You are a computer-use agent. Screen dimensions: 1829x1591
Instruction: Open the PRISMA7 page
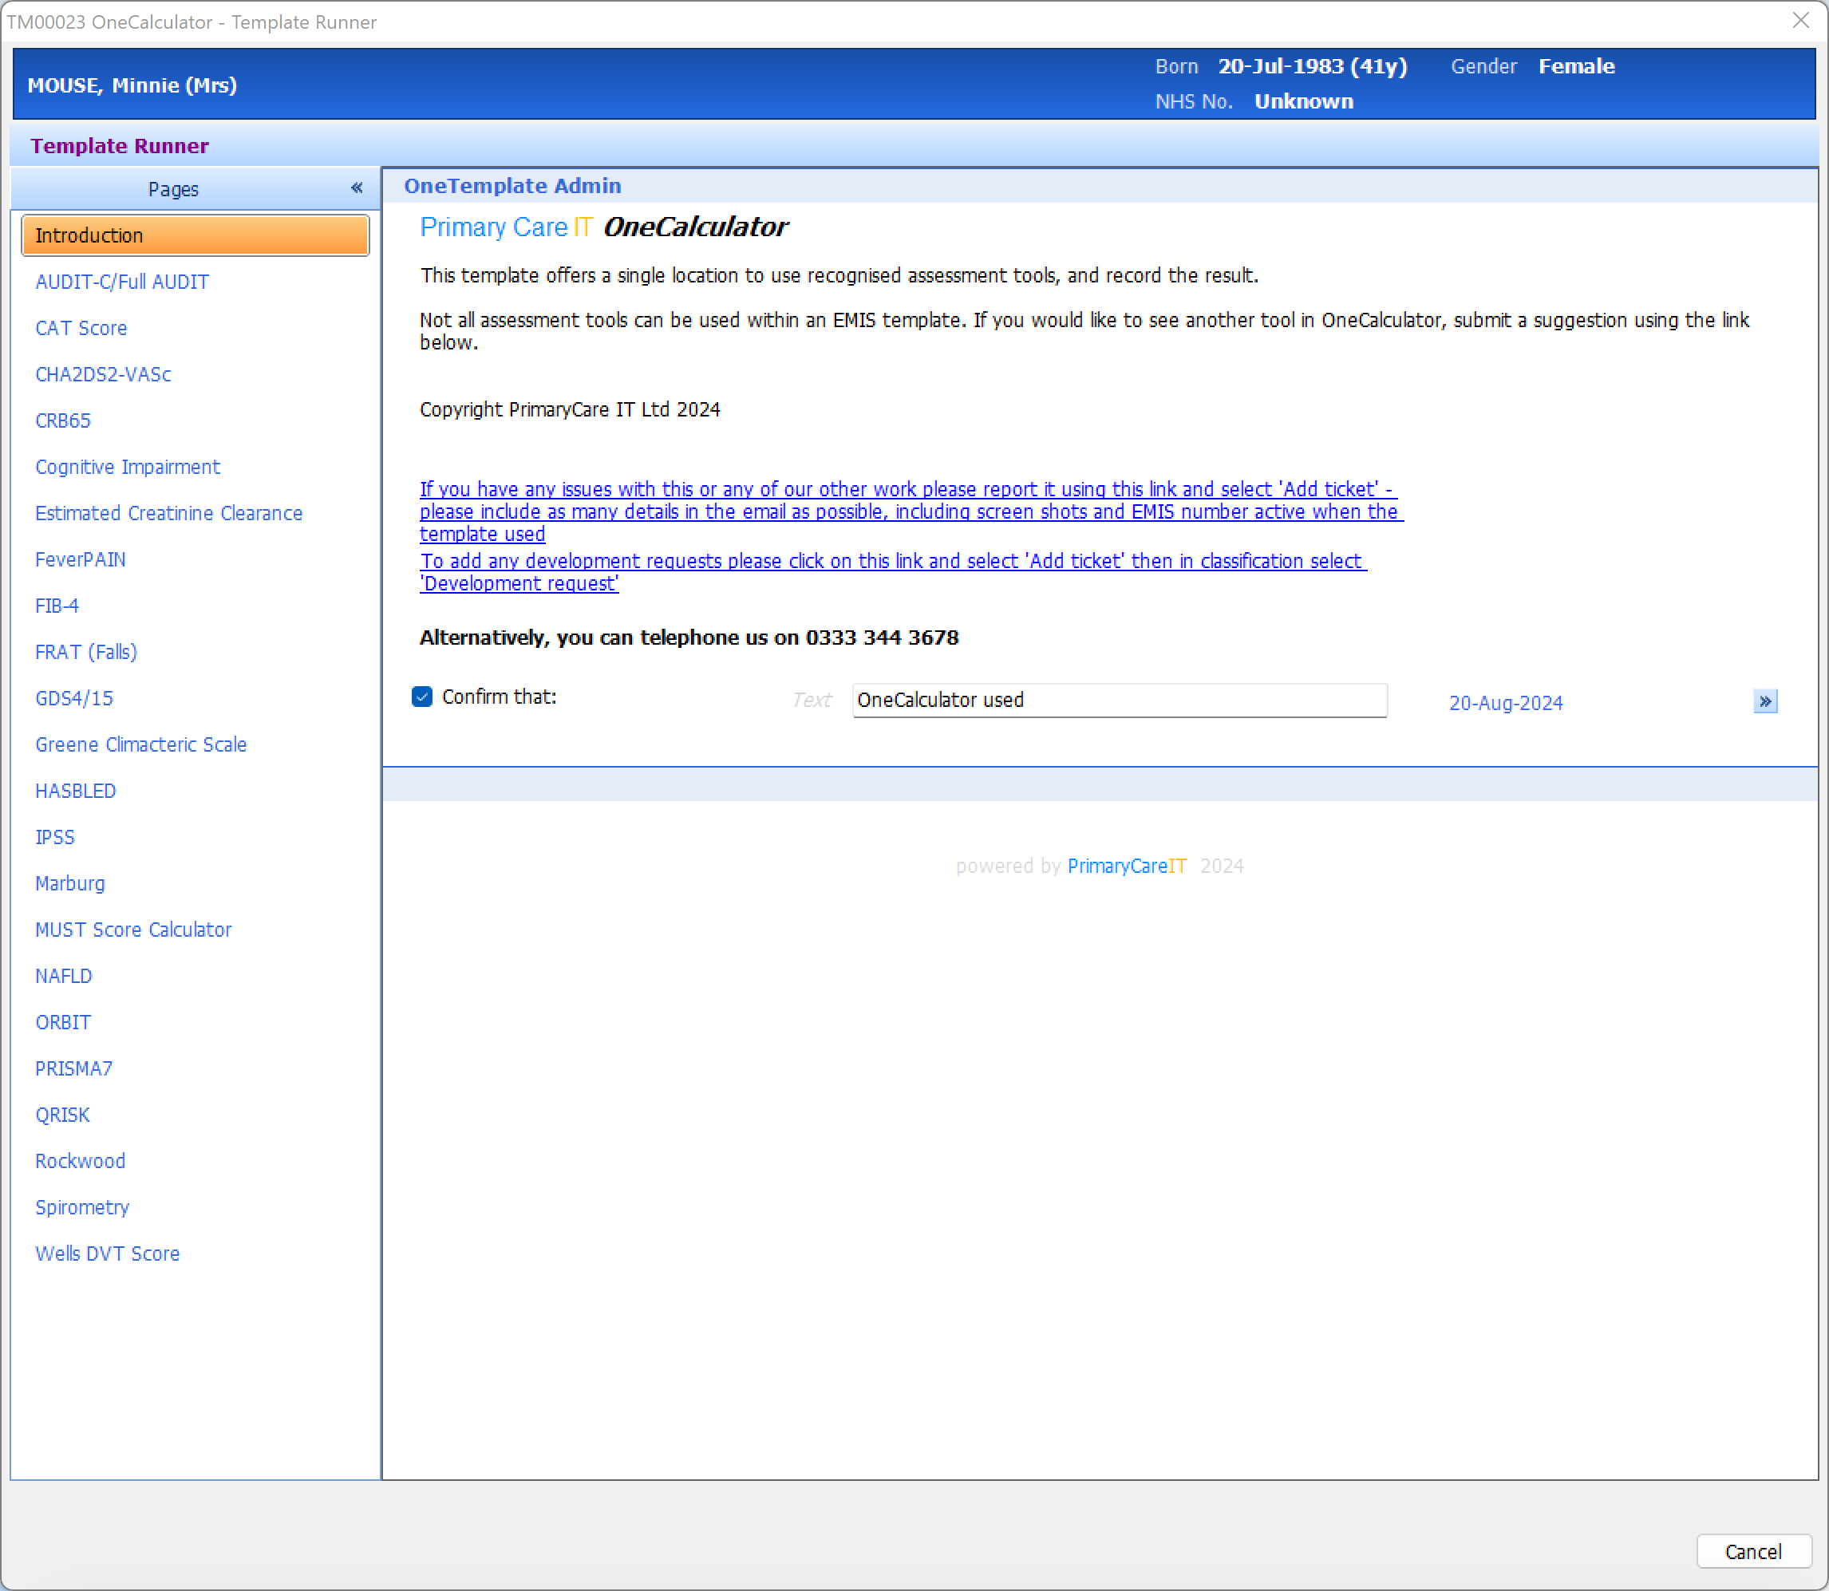(73, 1068)
